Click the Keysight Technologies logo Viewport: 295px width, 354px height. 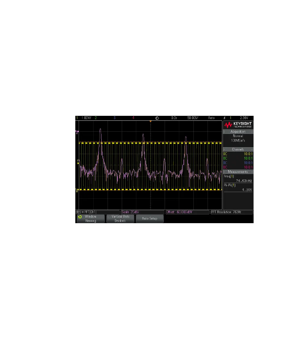click(x=238, y=125)
